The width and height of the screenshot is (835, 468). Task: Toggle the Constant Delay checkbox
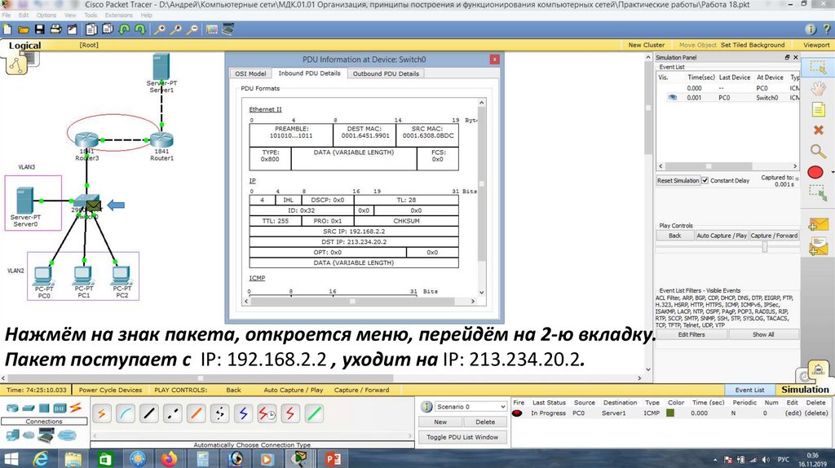(x=705, y=180)
